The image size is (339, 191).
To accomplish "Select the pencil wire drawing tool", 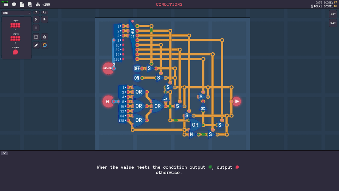I will 36,45.
